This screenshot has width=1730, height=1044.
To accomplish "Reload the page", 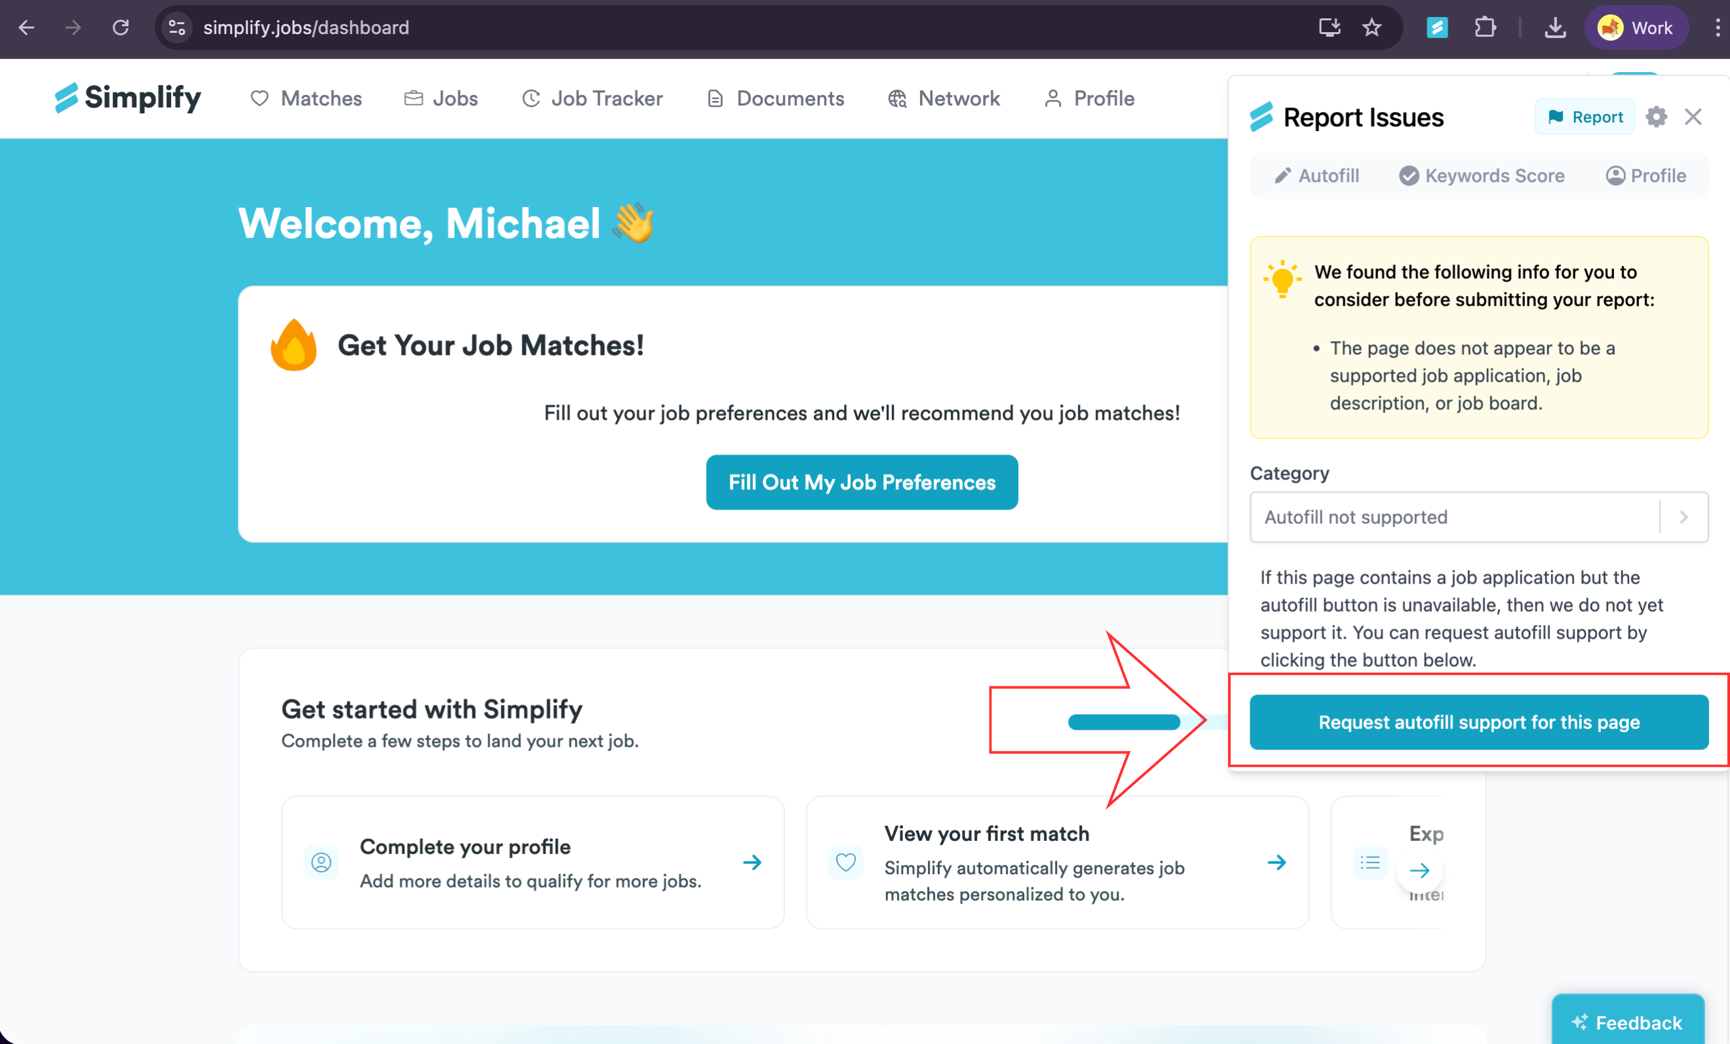I will click(121, 28).
